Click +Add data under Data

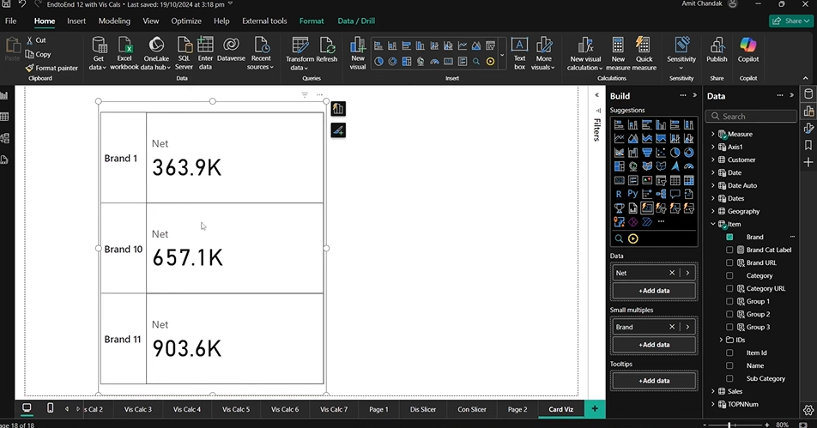coord(655,291)
